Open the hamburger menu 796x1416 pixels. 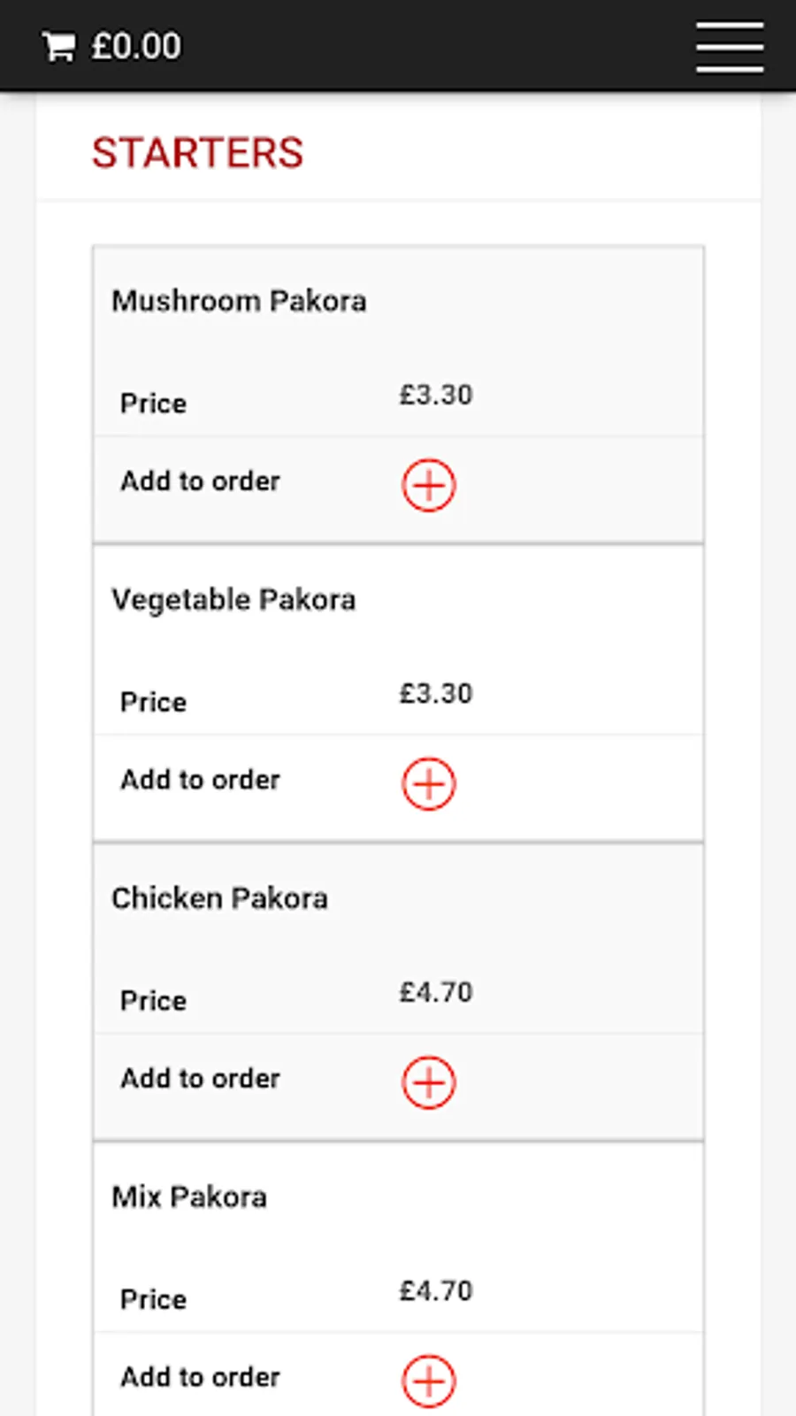coord(729,47)
